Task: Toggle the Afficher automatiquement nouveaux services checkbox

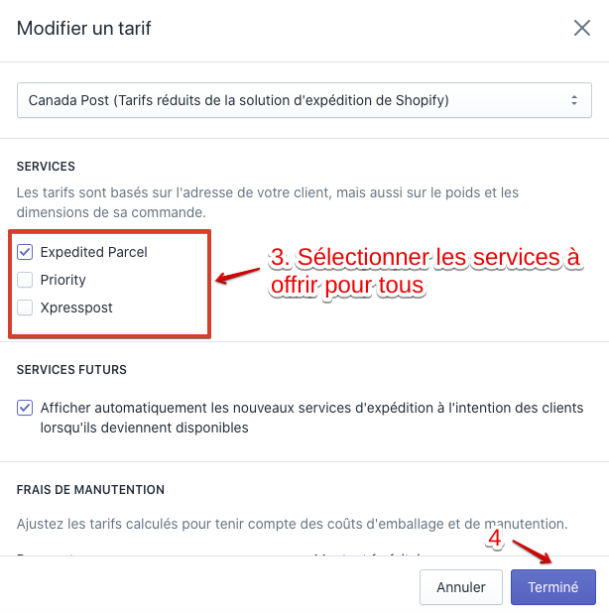Action: 26,408
